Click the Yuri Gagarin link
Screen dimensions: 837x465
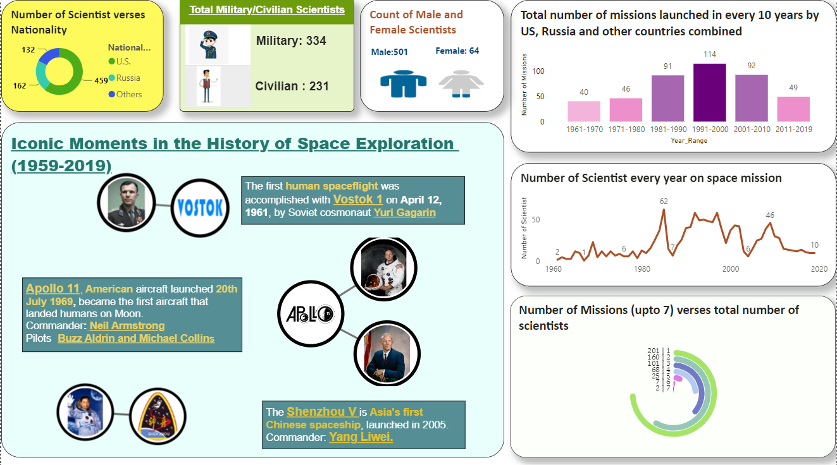405,212
